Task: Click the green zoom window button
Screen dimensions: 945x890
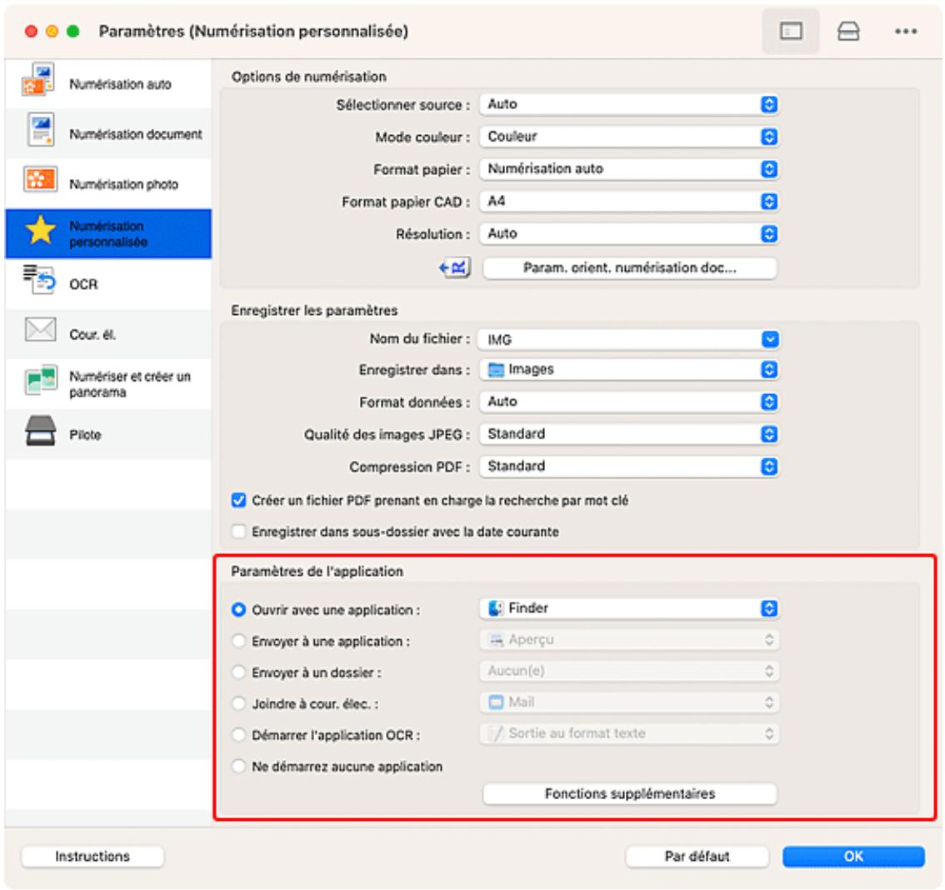Action: coord(73,32)
